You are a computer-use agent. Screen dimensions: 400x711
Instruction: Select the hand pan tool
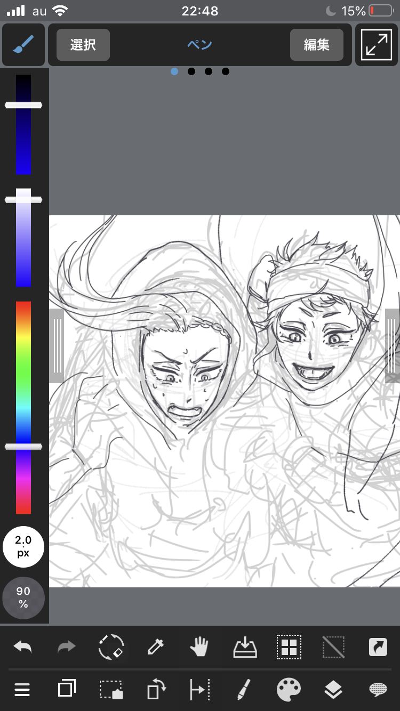pyautogui.click(x=199, y=648)
